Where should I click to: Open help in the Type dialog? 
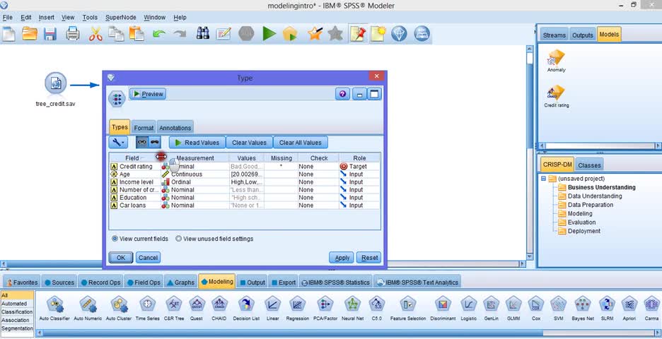pyautogui.click(x=342, y=94)
